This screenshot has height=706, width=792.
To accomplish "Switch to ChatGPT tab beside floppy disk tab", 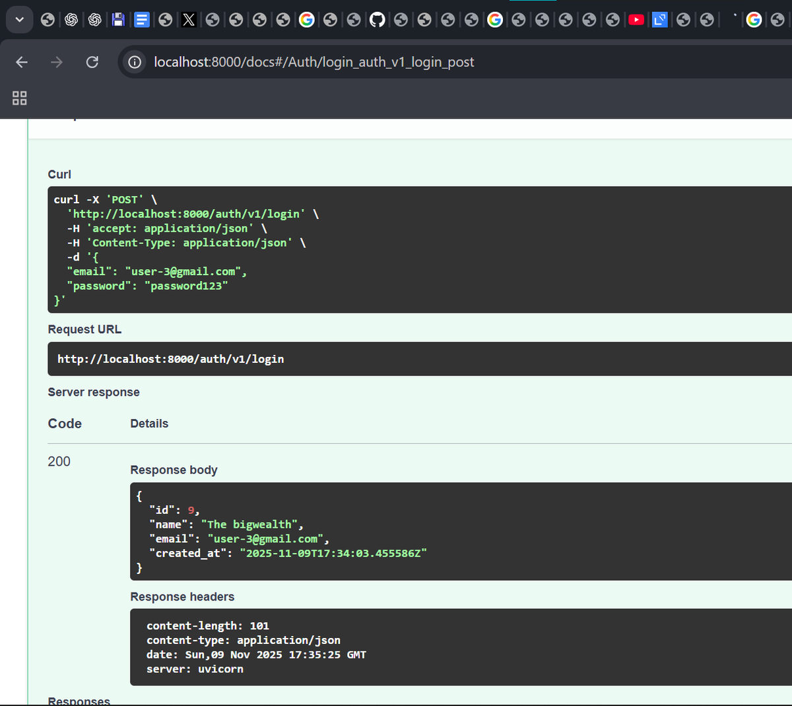I will pyautogui.click(x=95, y=20).
